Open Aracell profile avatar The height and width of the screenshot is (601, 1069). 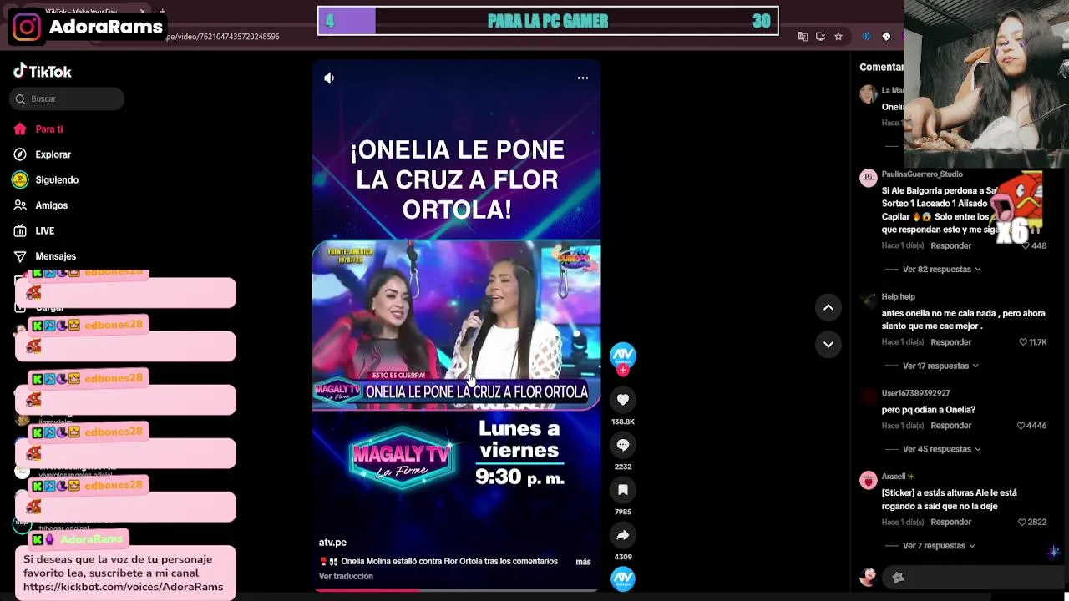869,480
